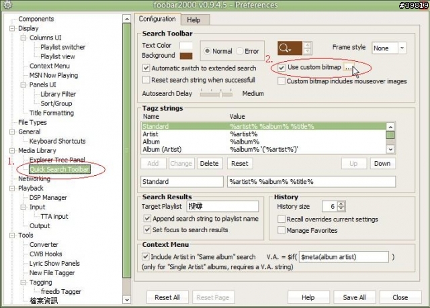
Task: Select MSN Now Playing page
Action: 54,75
